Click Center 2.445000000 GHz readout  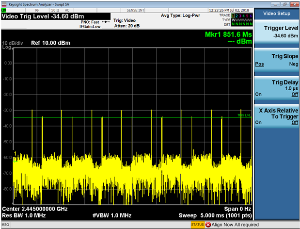pos(34,209)
